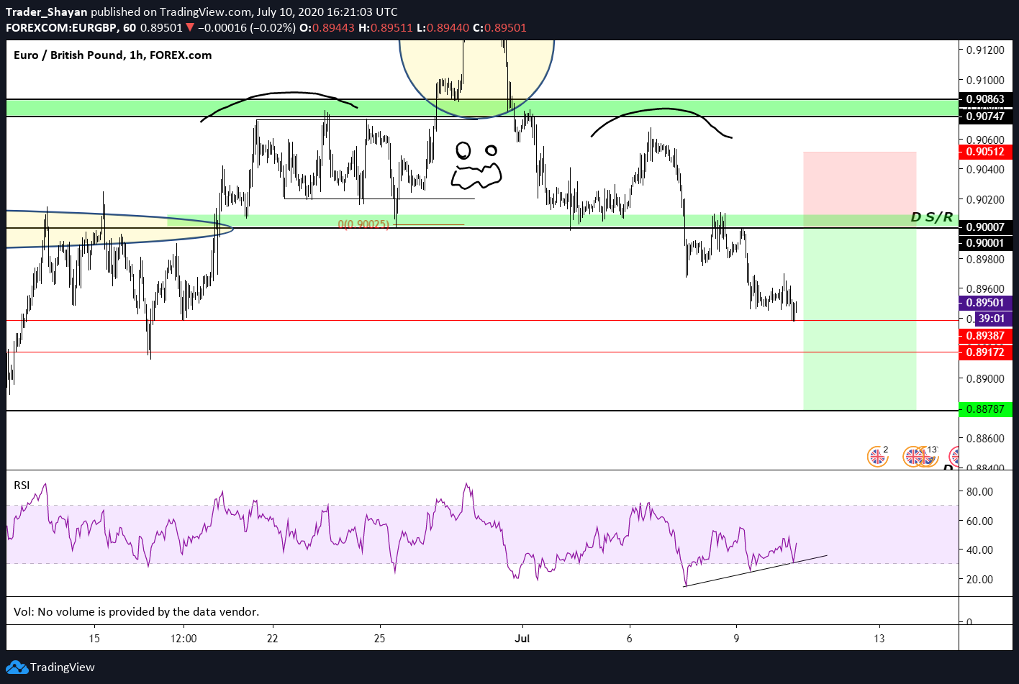Select the RSI rising trendline
Viewport: 1019px width, 684px height.
756,571
